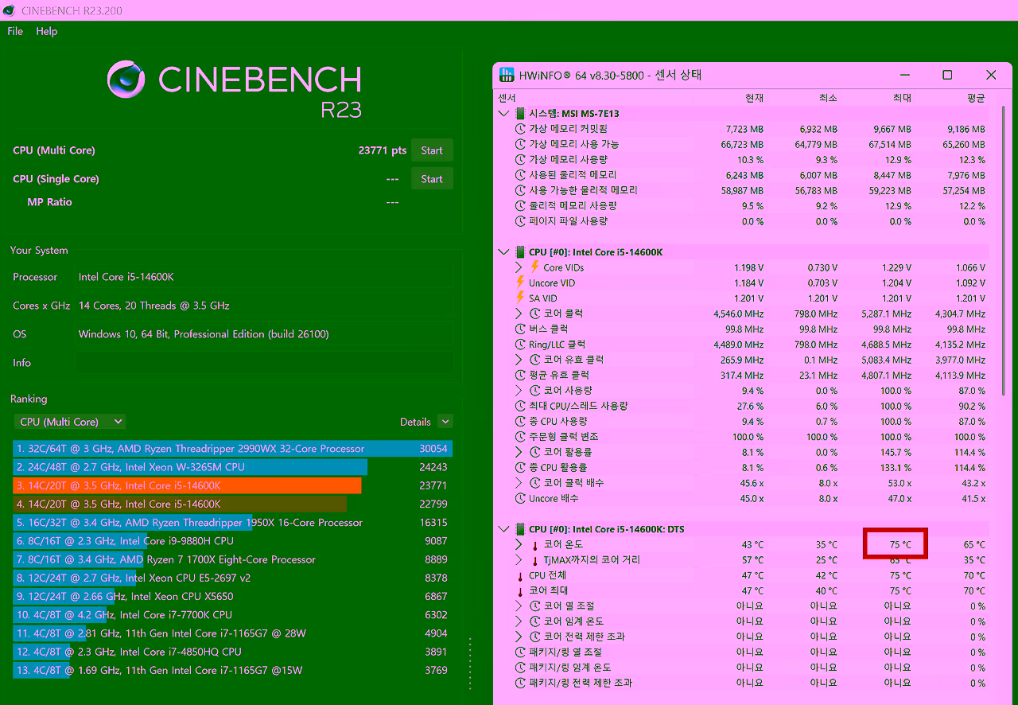Start the CPU Multi Core test
This screenshot has width=1018, height=705.
[432, 150]
